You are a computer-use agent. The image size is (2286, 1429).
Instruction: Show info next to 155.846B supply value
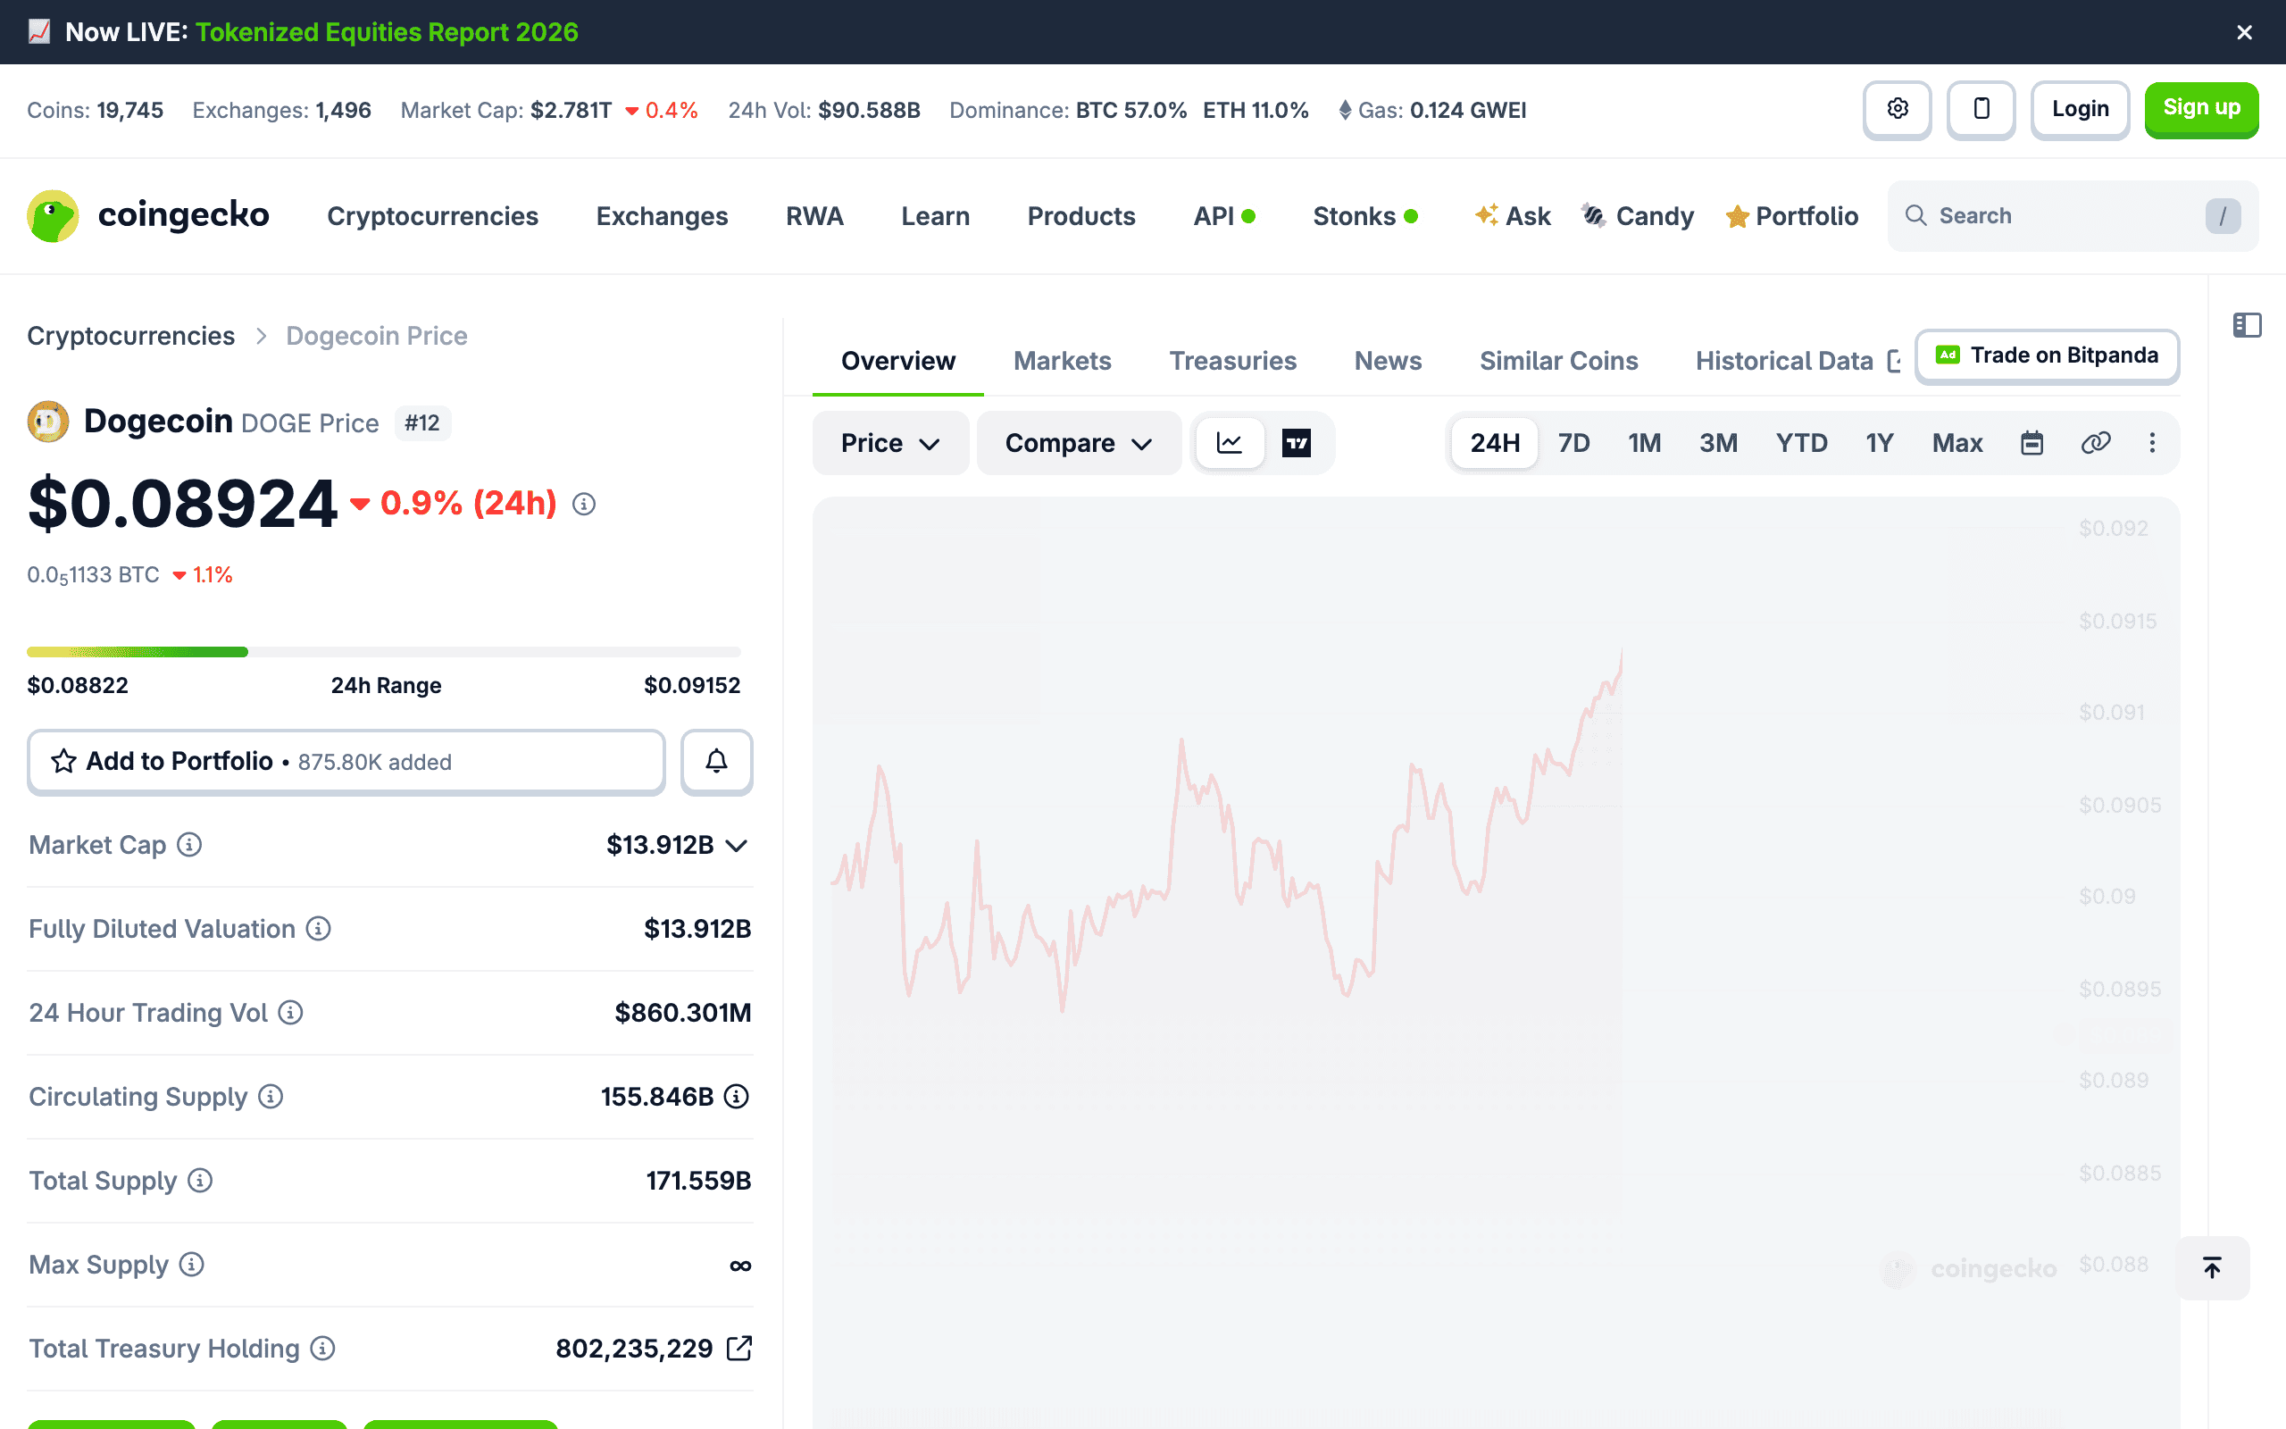pyautogui.click(x=737, y=1097)
